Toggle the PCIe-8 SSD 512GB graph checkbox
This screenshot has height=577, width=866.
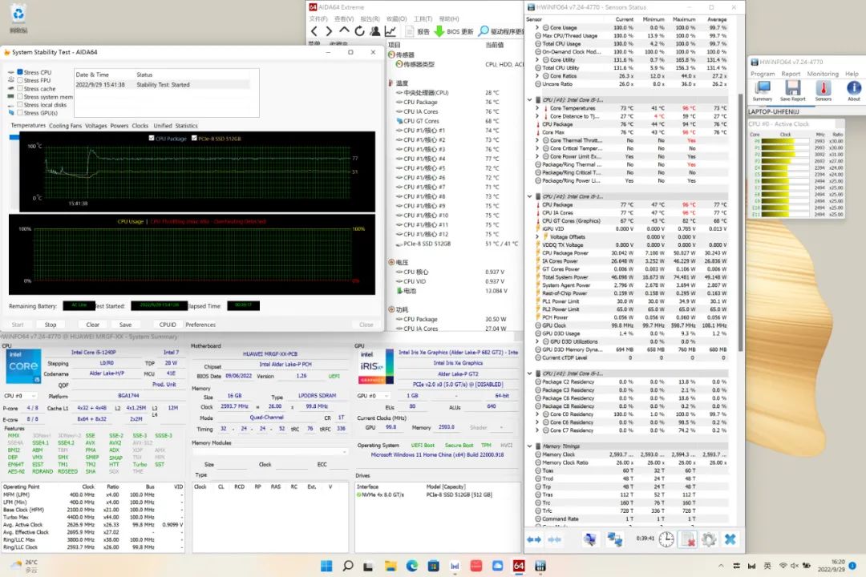[x=194, y=139]
